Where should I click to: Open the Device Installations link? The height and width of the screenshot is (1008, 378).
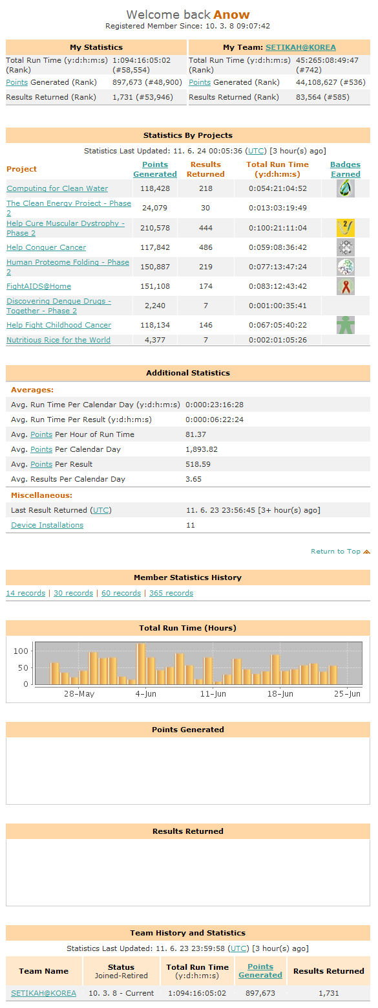[x=47, y=525]
